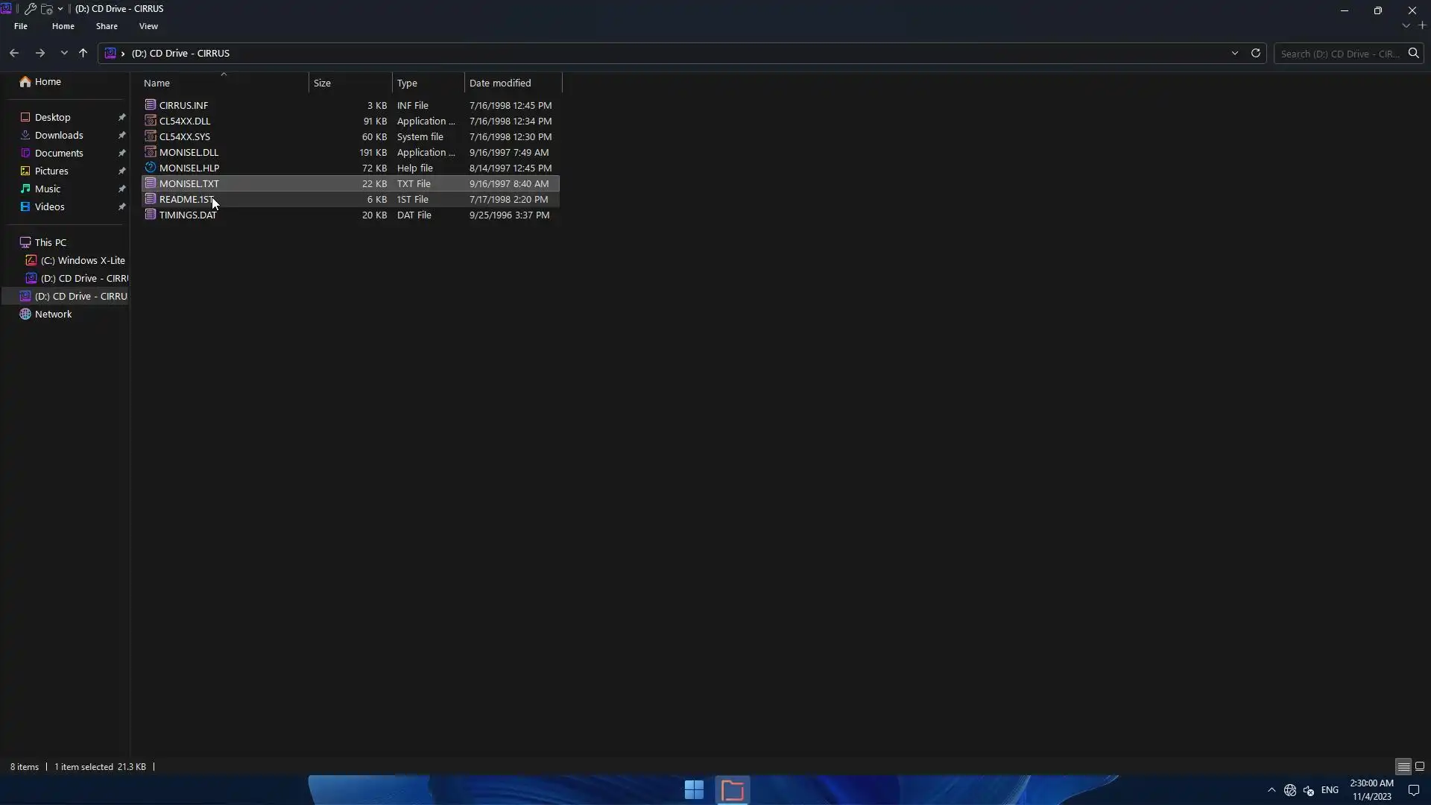Click the Back navigation arrow
1431x805 pixels.
[x=14, y=53]
